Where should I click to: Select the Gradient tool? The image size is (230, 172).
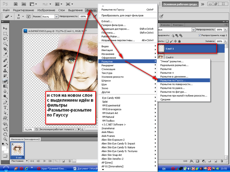(x=5, y=86)
